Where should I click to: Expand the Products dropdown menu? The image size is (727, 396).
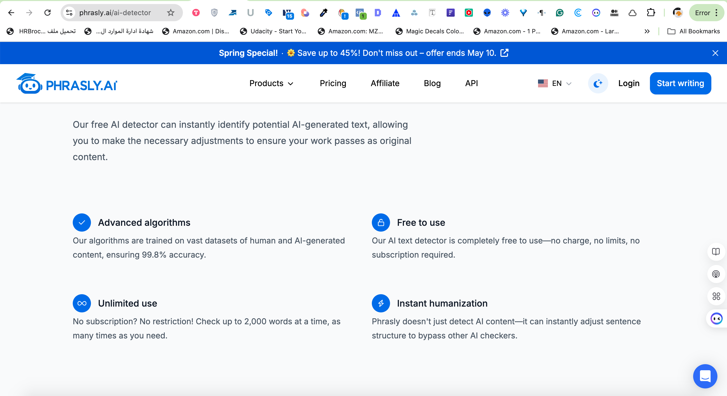click(272, 83)
